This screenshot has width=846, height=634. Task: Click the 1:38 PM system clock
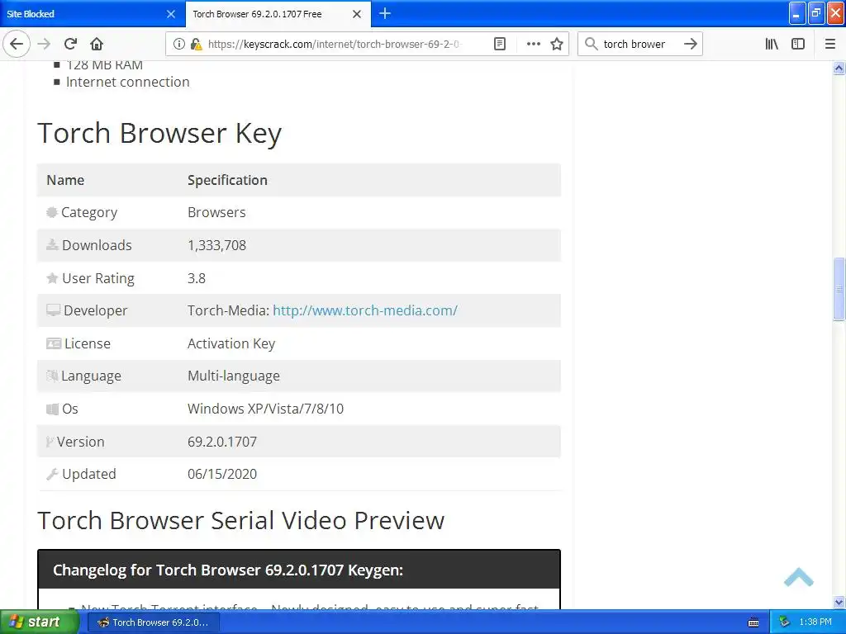tap(815, 622)
